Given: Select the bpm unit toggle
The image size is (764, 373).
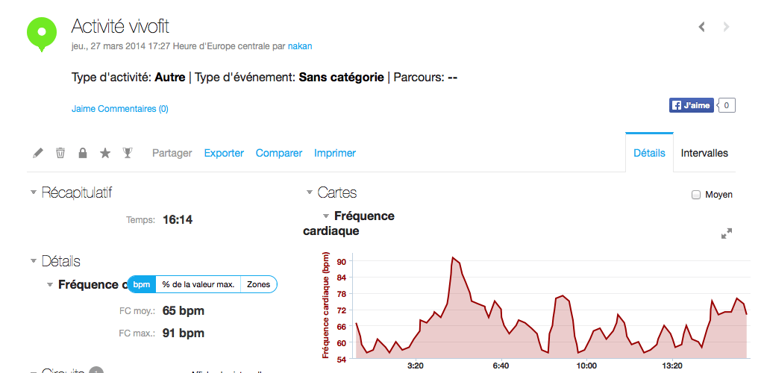Looking at the screenshot, I should 141,284.
